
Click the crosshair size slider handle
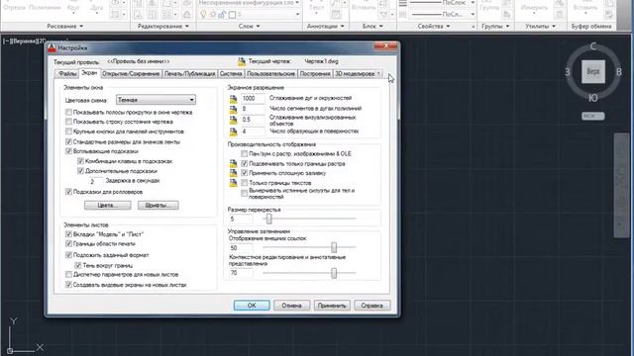coord(268,219)
